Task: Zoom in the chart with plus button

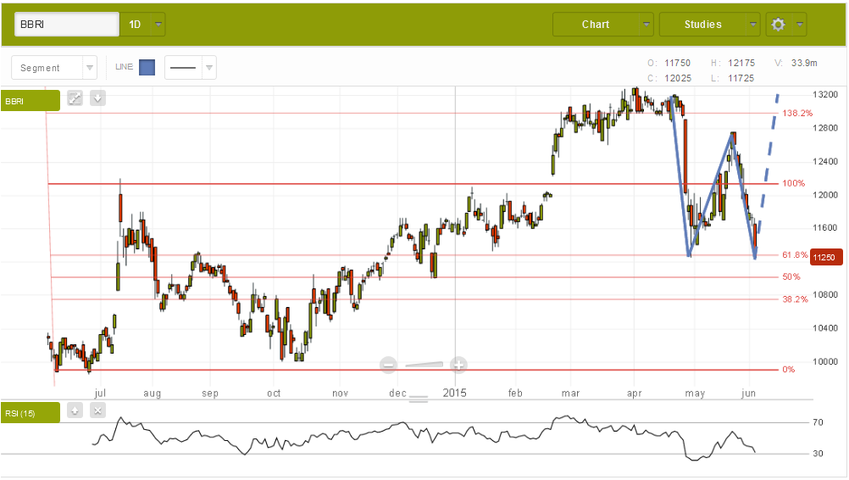Action: click(x=458, y=366)
